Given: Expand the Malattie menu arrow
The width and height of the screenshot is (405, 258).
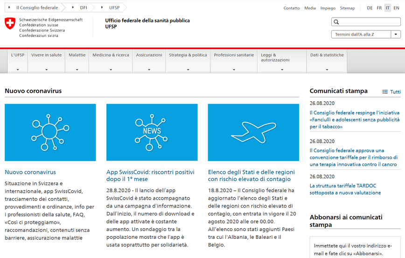Looking at the screenshot, I should point(77,70).
